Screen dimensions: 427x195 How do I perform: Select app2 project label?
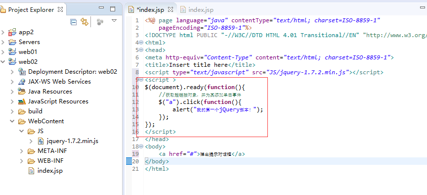26,33
